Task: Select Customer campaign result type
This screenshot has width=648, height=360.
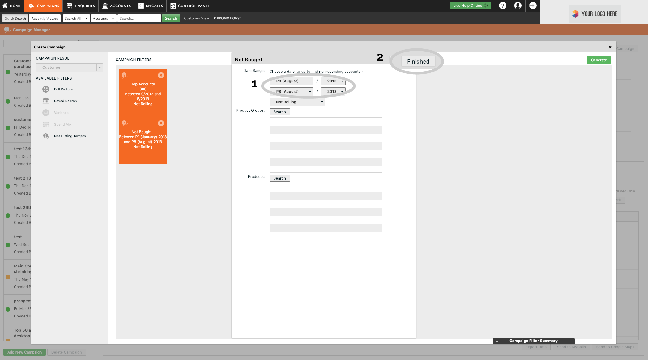Action: pyautogui.click(x=68, y=67)
